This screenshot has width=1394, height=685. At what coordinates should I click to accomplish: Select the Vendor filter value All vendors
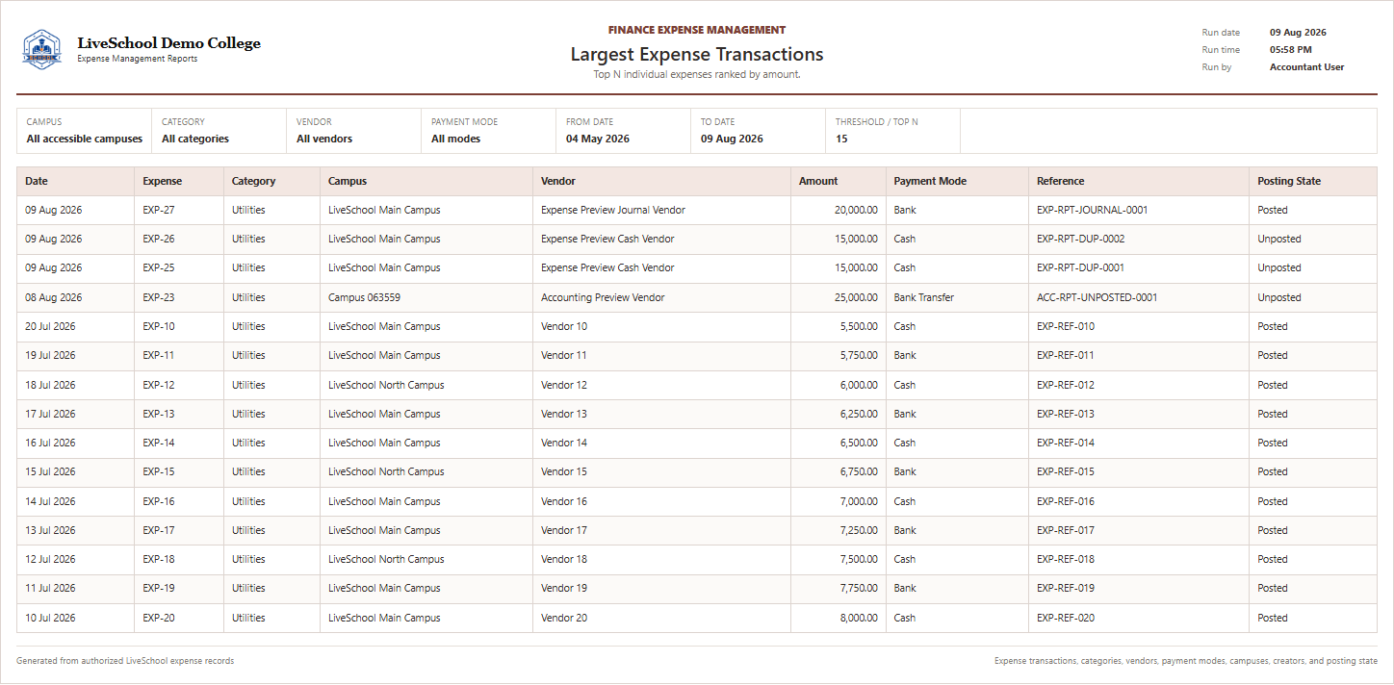[324, 139]
